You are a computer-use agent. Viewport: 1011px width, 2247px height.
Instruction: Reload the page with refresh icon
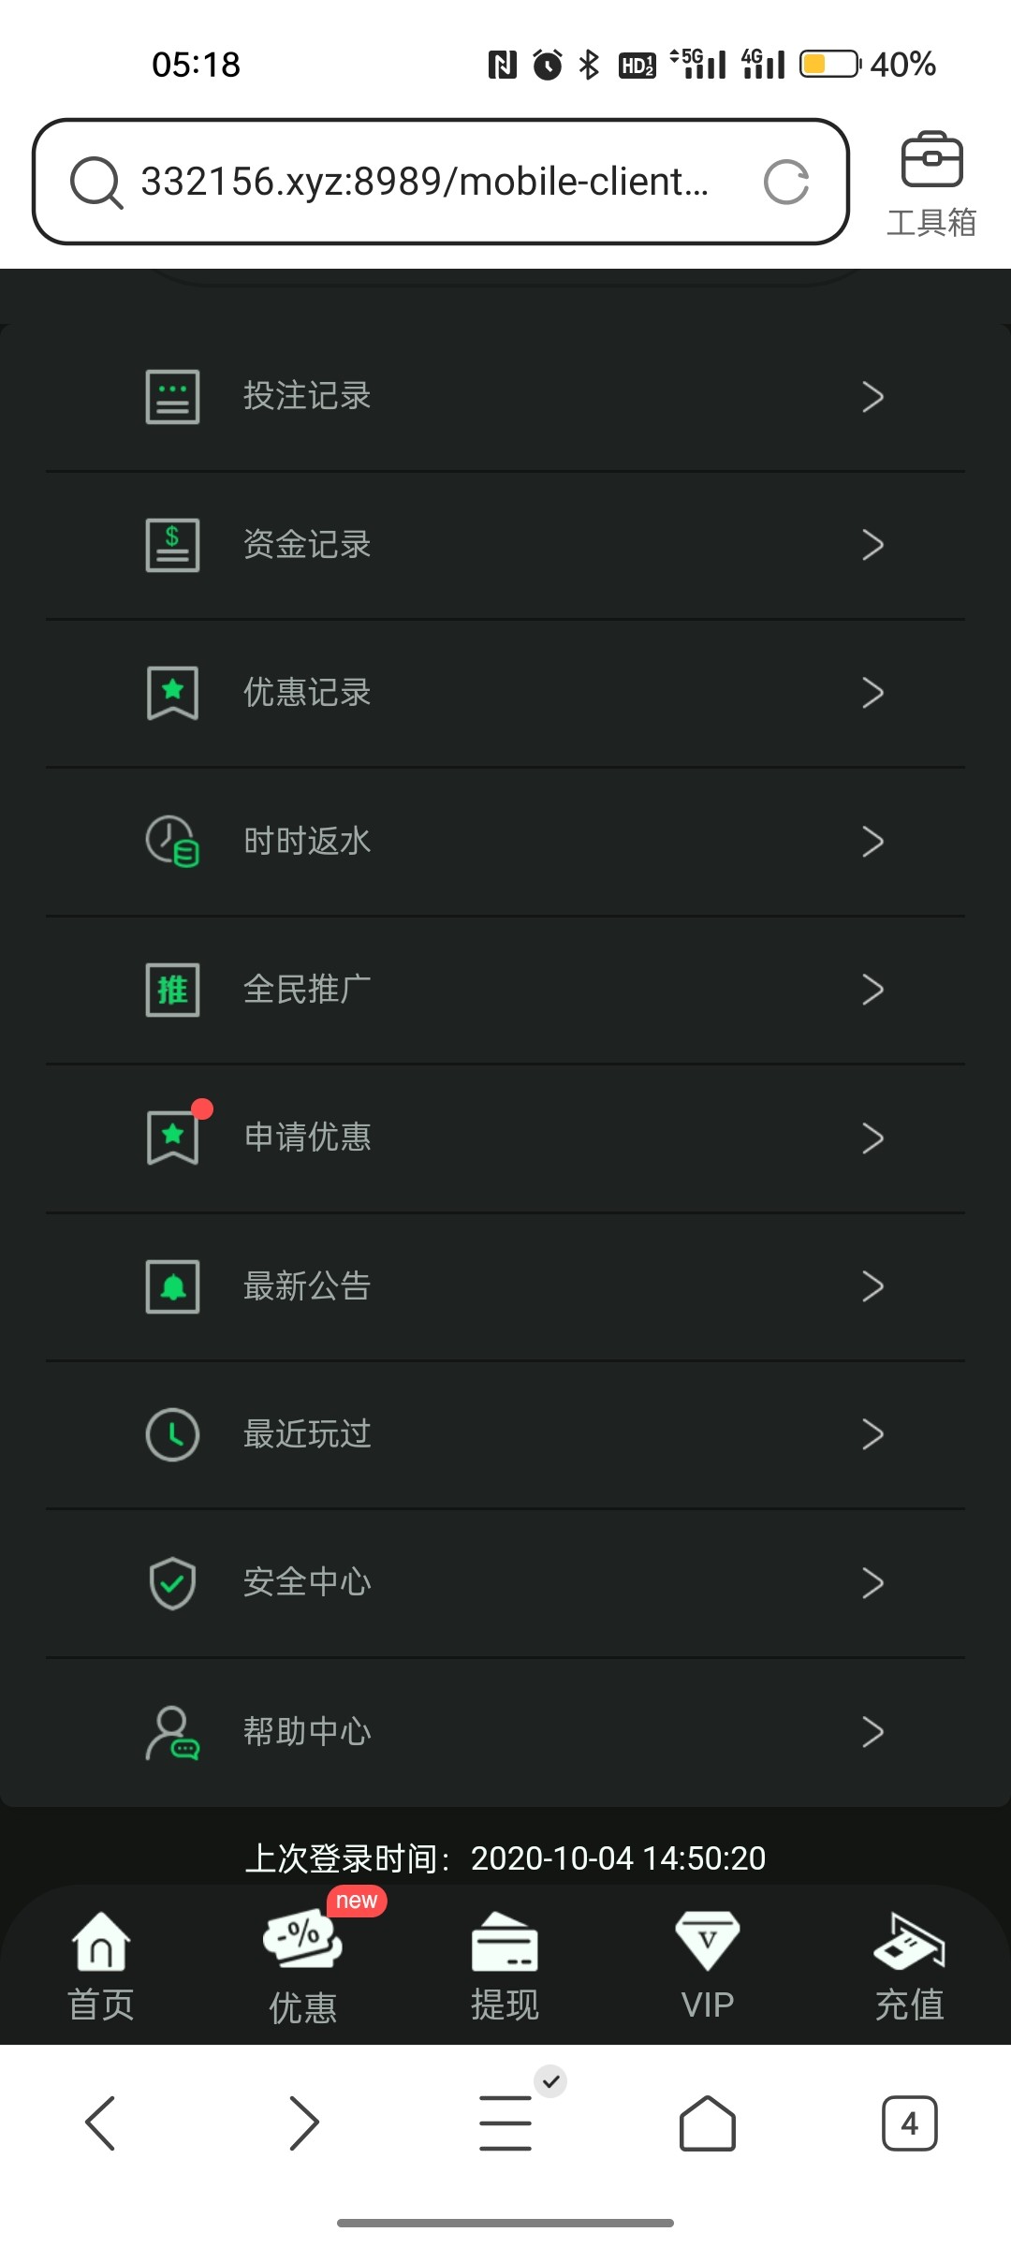point(786,182)
